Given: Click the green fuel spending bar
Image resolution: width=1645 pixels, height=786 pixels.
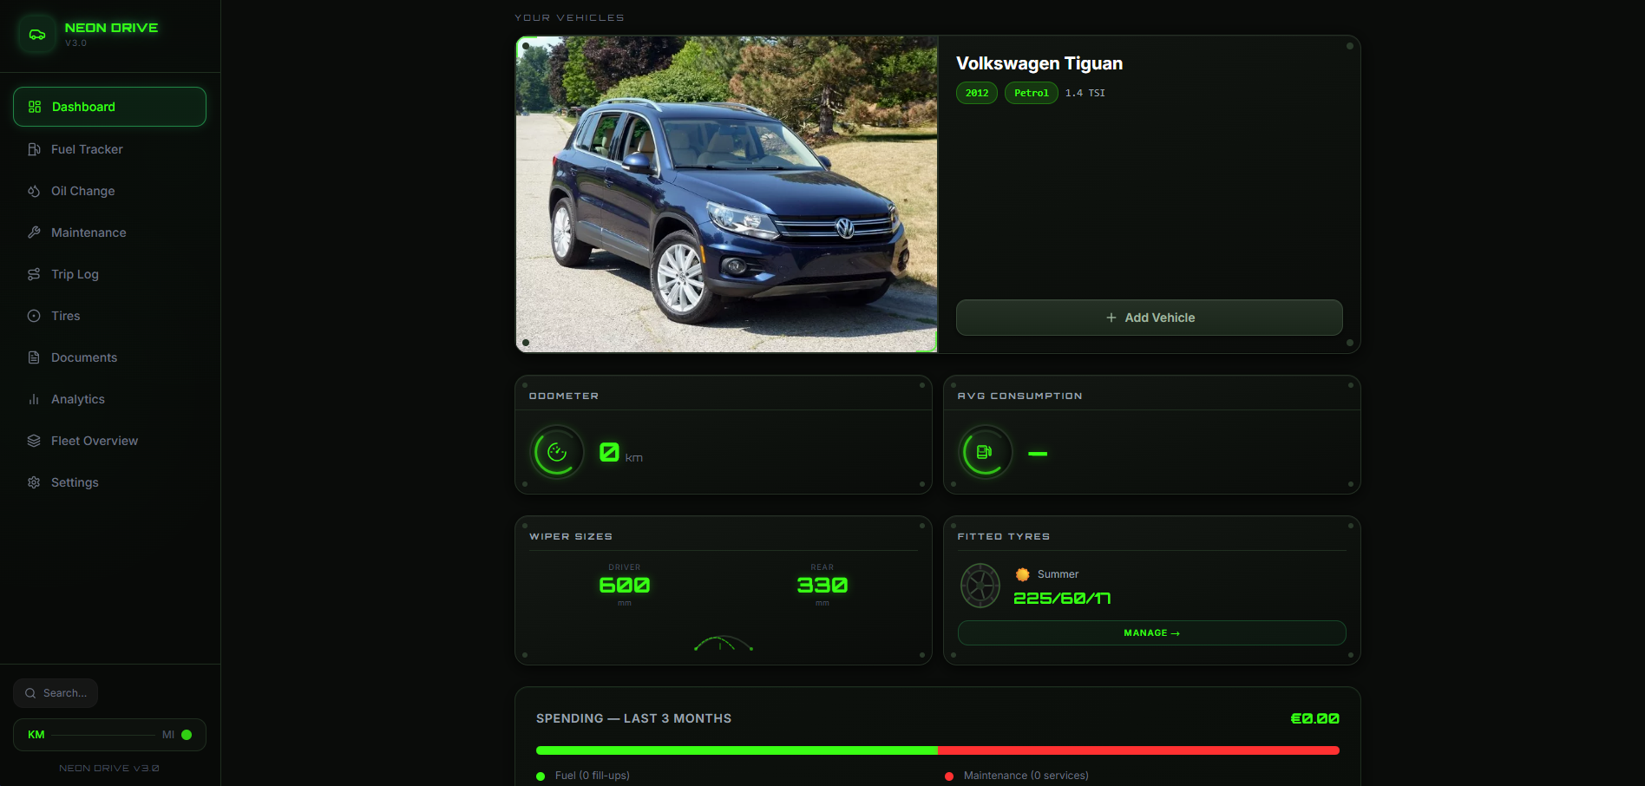Looking at the screenshot, I should tap(737, 750).
